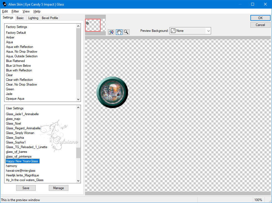Viewport: 272px width, 203px height.
Task: Click up arrow of Factory Settings scrollbar
Action: (78, 26)
